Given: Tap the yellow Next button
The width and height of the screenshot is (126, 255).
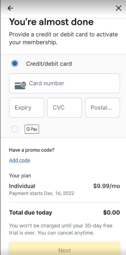Looking at the screenshot, I should 65,248.
